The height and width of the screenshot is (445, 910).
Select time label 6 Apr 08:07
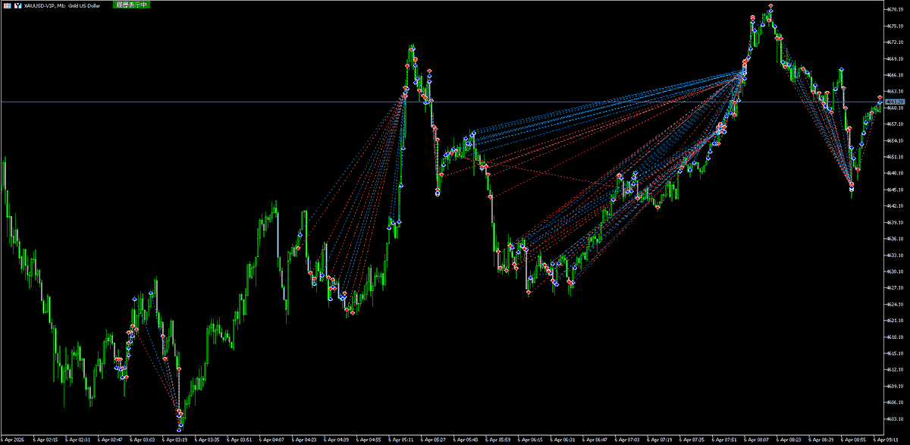(757, 439)
